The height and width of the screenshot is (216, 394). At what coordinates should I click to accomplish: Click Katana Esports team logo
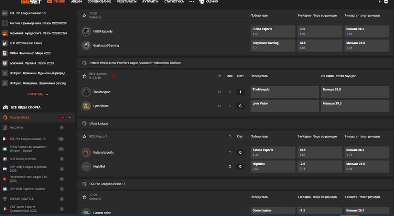click(x=86, y=152)
